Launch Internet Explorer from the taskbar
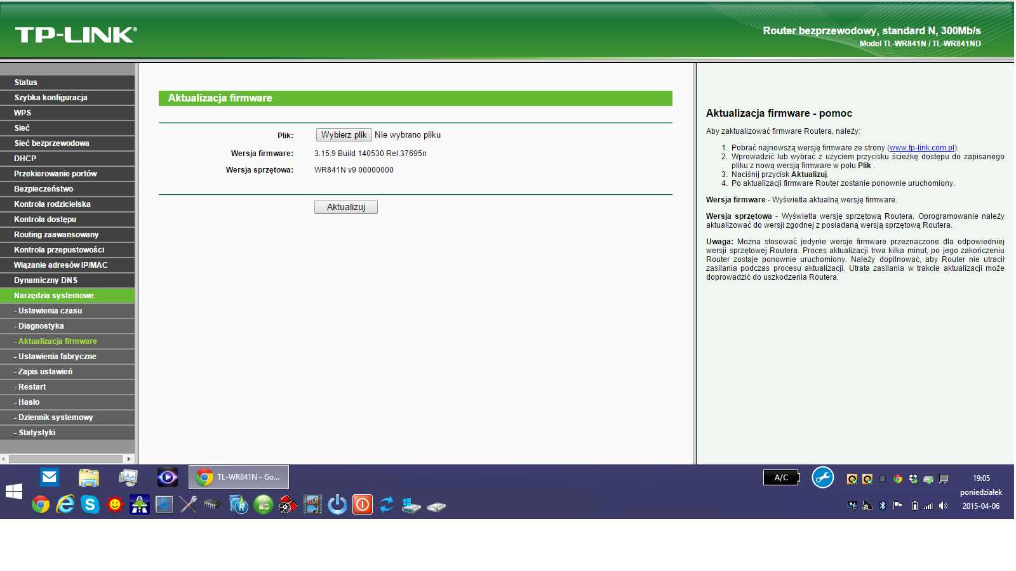 [x=65, y=504]
